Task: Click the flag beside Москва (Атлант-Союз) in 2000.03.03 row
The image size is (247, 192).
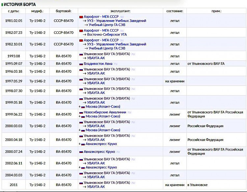Action: point(83,131)
